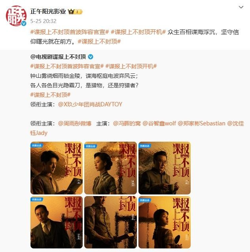Screen dimensions: 250x252
Task: Open the #谍报上不封顶开机# hashtag in the top post
Action: (x=138, y=32)
